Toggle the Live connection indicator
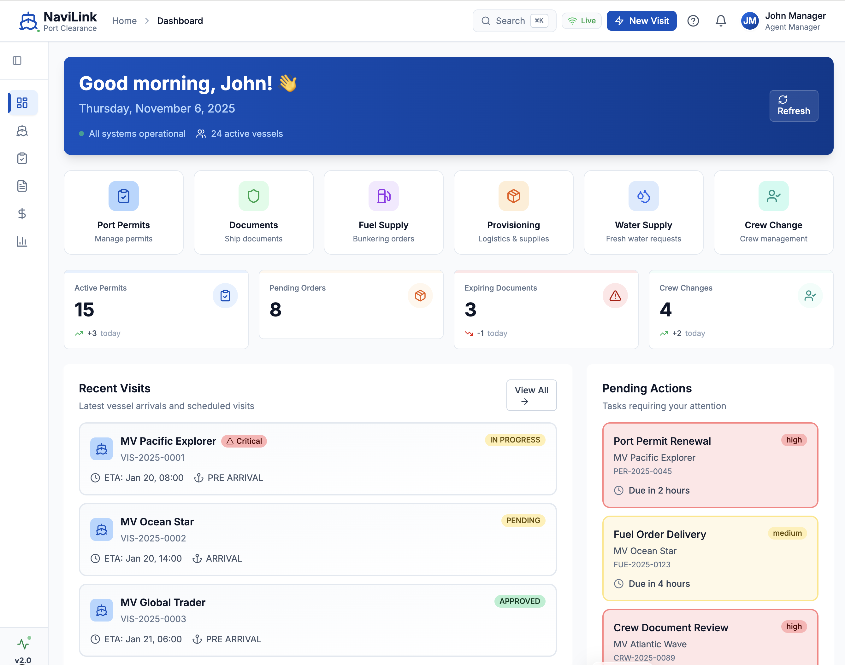This screenshot has height=665, width=845. click(x=581, y=20)
